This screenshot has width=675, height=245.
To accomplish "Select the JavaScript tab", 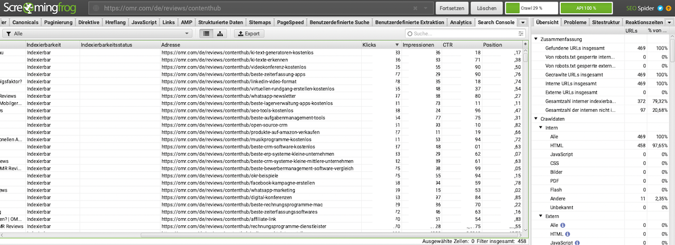I will click(x=143, y=22).
